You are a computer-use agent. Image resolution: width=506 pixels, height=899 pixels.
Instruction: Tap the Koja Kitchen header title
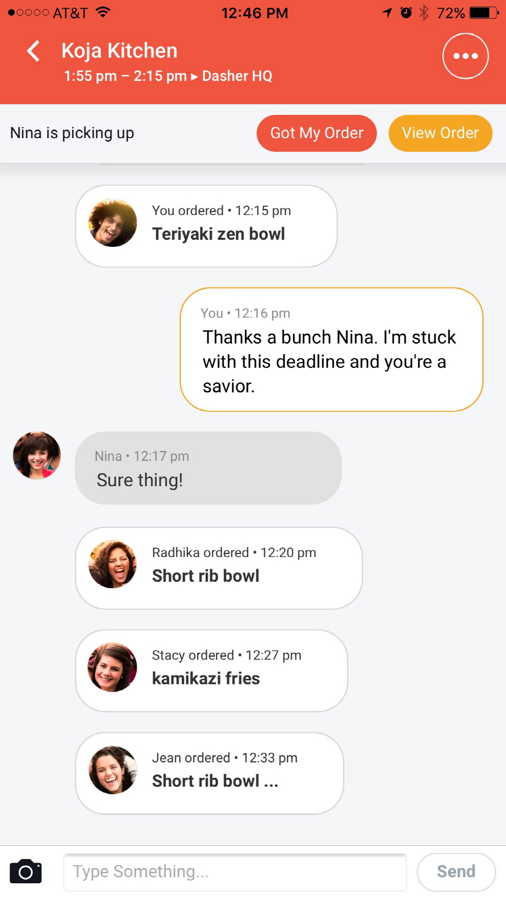pyautogui.click(x=119, y=51)
